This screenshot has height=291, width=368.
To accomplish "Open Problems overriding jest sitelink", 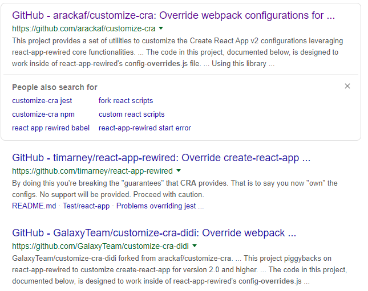I will pos(160,206).
